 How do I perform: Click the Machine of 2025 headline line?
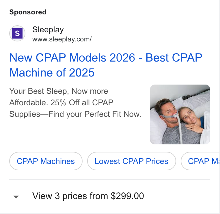coord(52,72)
